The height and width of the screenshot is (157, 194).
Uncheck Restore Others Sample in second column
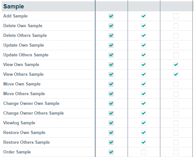(143, 142)
